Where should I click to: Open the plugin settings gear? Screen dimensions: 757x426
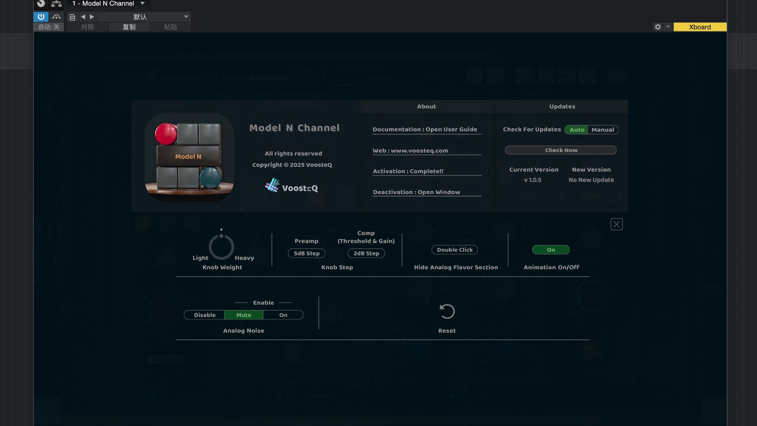[658, 27]
